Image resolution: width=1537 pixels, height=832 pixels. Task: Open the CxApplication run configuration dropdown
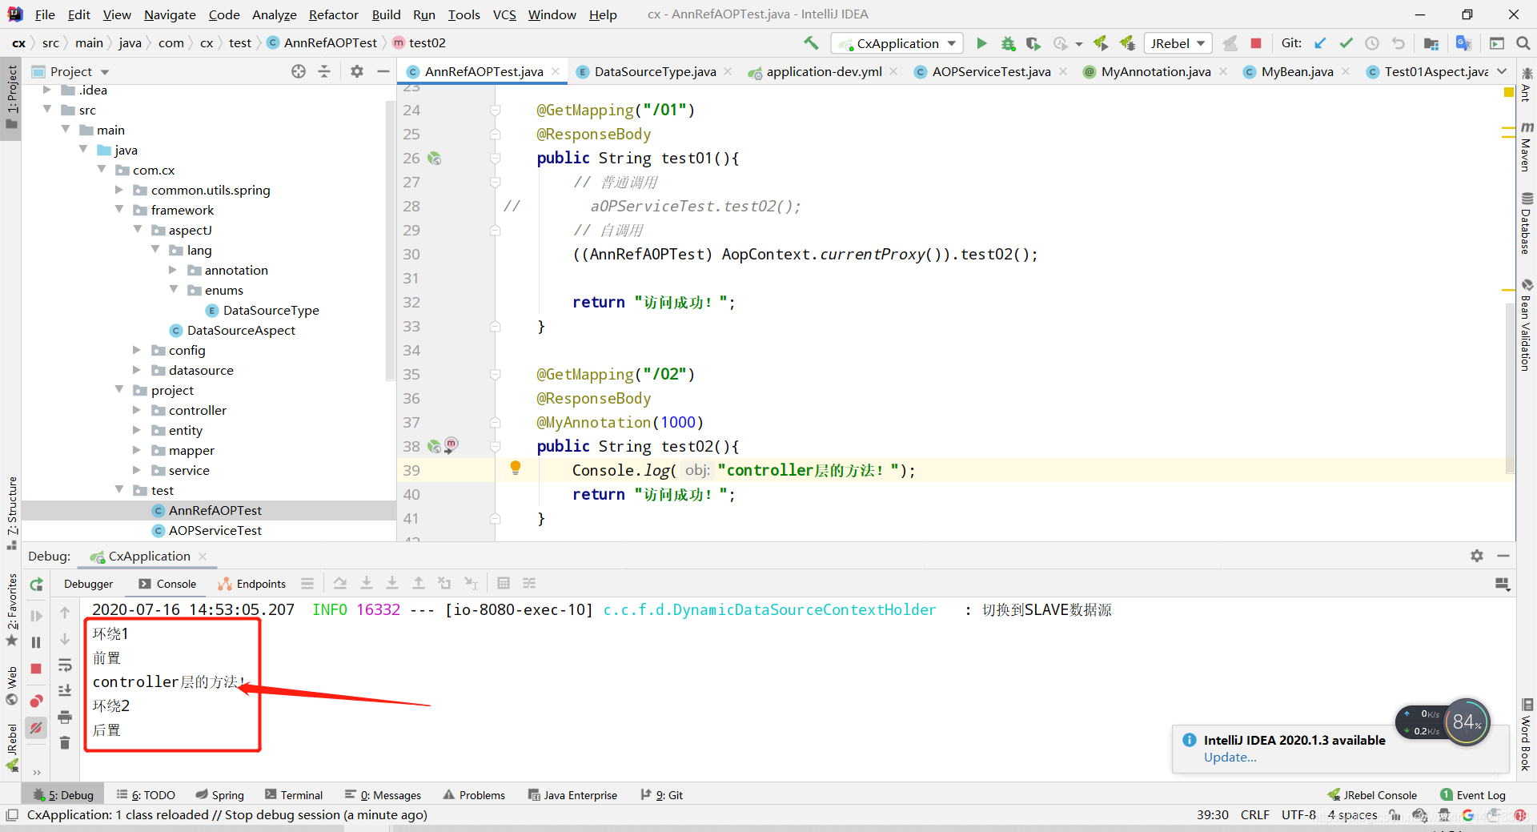897,43
